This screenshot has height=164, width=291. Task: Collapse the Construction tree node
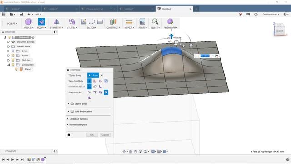8,65
